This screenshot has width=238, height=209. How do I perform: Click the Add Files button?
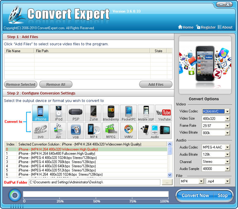click(x=156, y=85)
